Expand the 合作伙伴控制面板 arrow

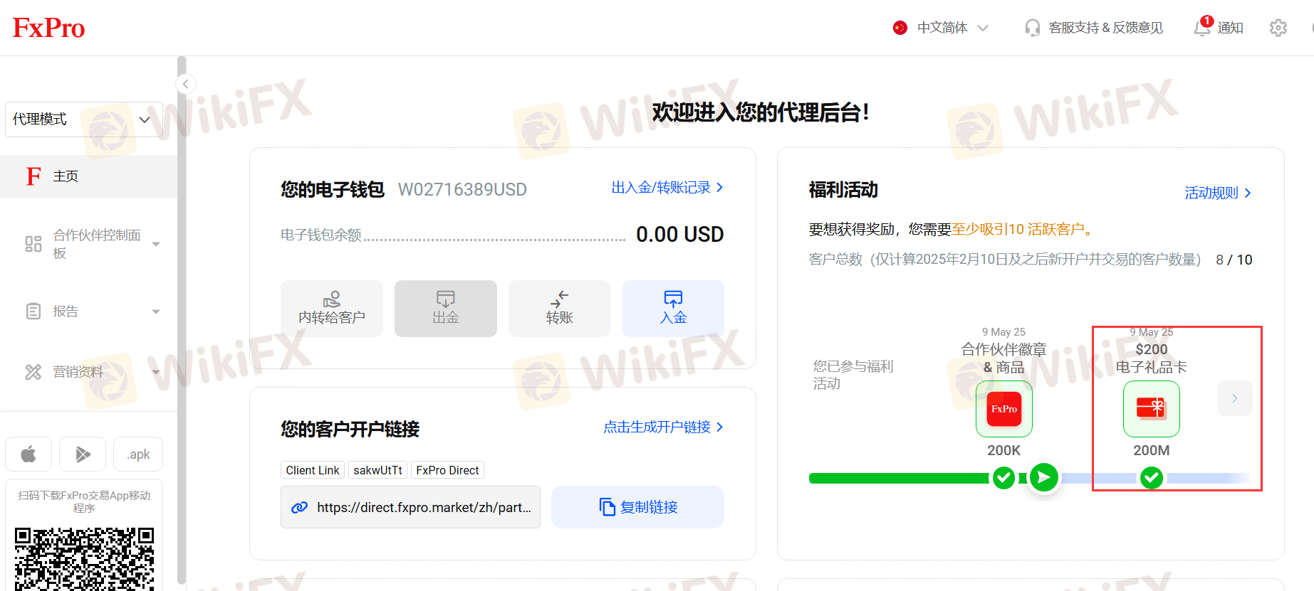(156, 244)
